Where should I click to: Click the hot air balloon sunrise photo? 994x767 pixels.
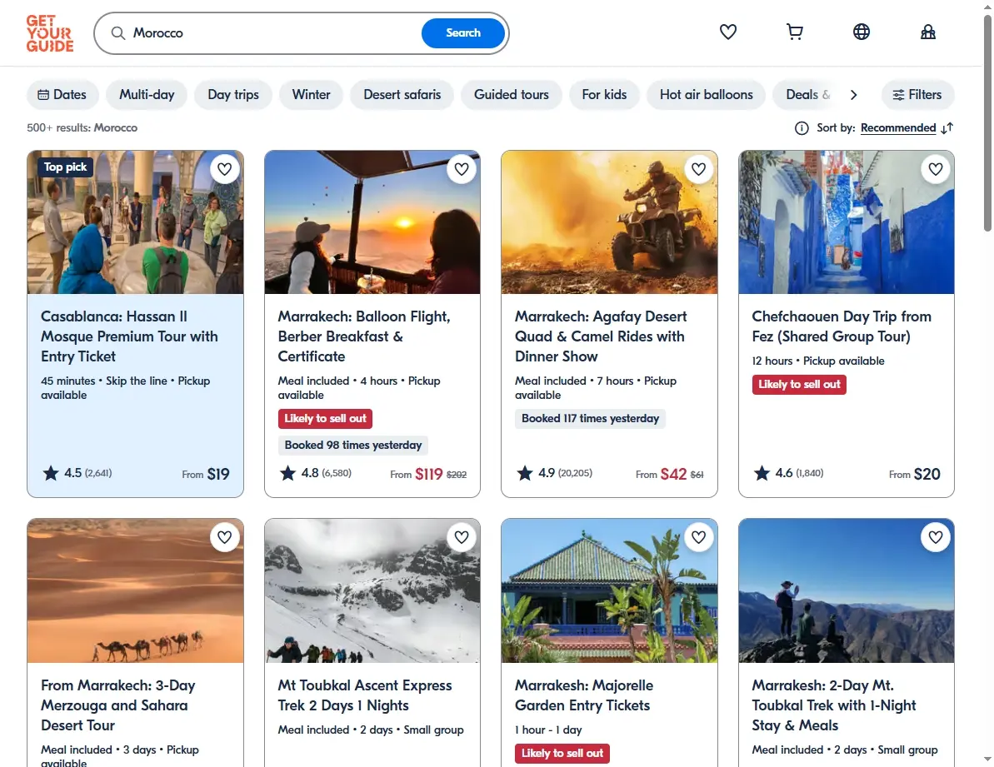click(372, 222)
